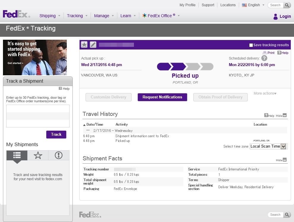
Task: Select the starred shipments tab
Action: point(38,155)
